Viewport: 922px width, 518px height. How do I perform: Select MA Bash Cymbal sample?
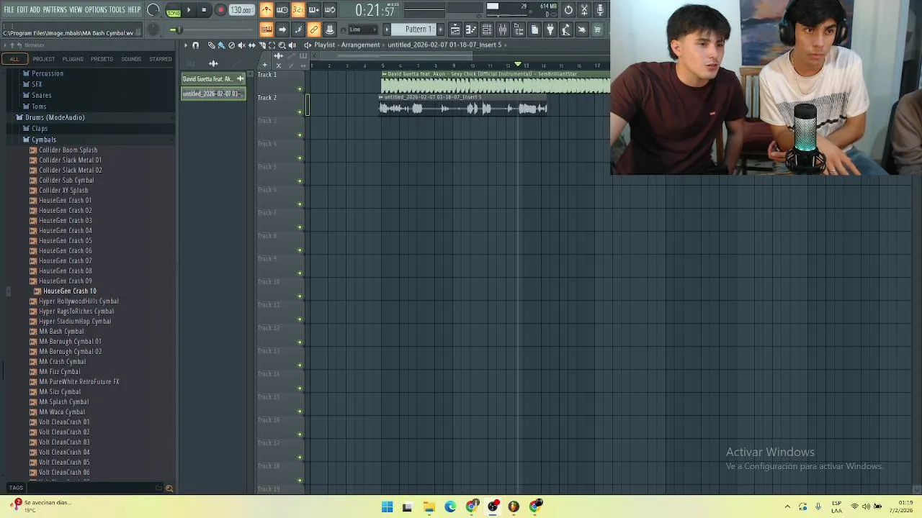pos(61,332)
